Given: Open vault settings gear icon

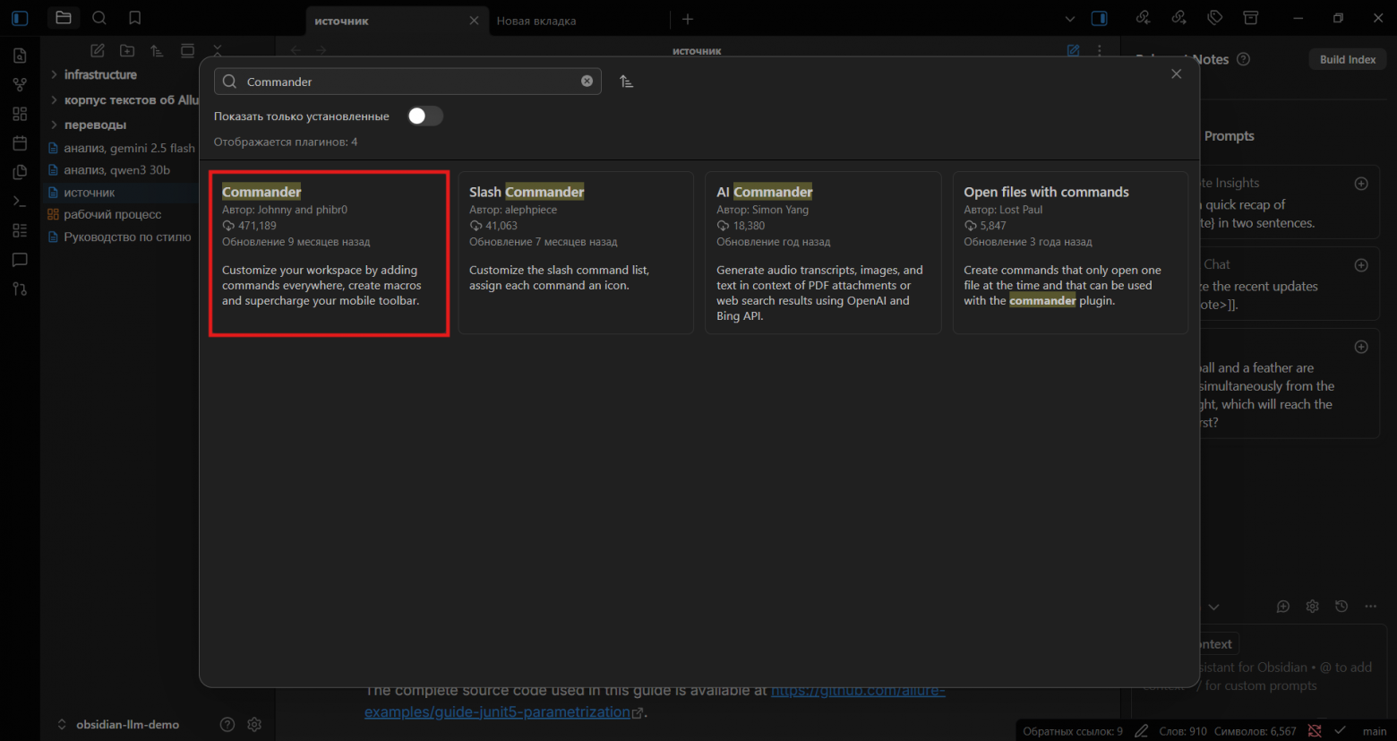Looking at the screenshot, I should (254, 724).
